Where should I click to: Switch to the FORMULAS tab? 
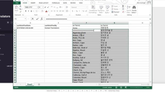click(x=56, y=3)
